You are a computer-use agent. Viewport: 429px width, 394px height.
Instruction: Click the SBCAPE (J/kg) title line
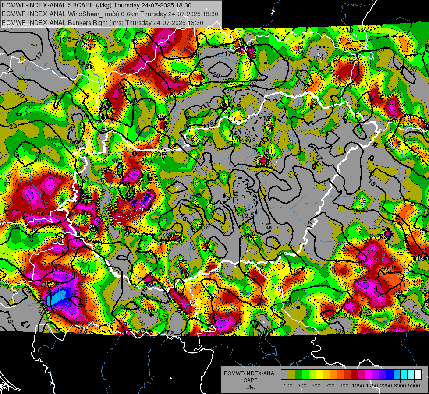tap(96, 5)
